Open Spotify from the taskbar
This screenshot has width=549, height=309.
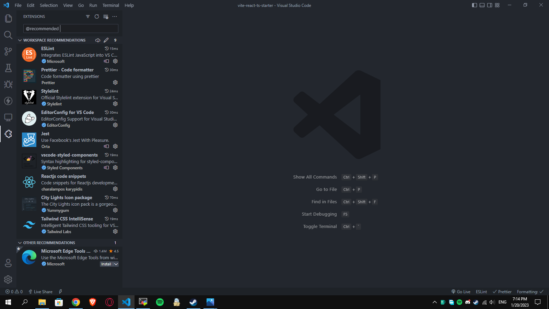160,302
